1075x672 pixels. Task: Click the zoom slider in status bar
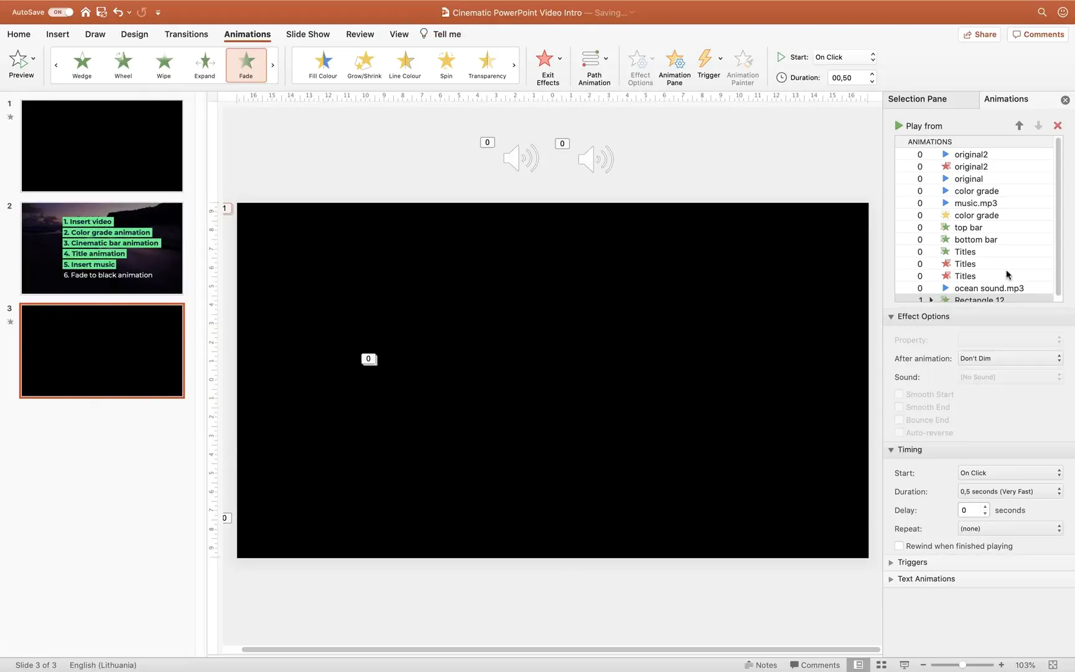pos(962,665)
